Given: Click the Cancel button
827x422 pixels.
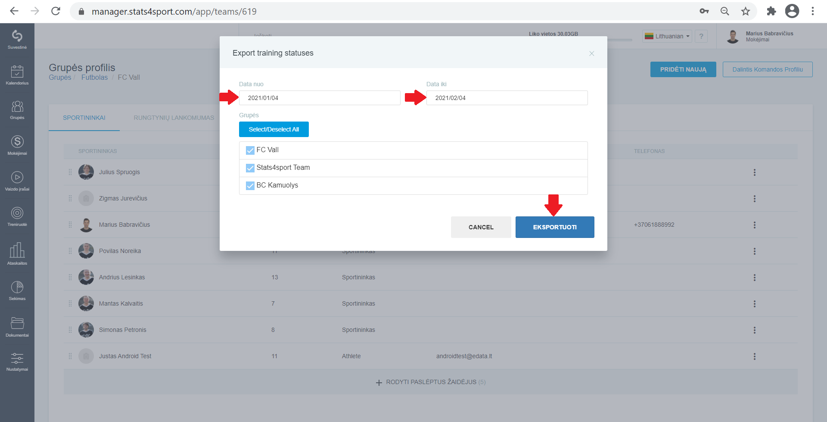Looking at the screenshot, I should coord(481,227).
